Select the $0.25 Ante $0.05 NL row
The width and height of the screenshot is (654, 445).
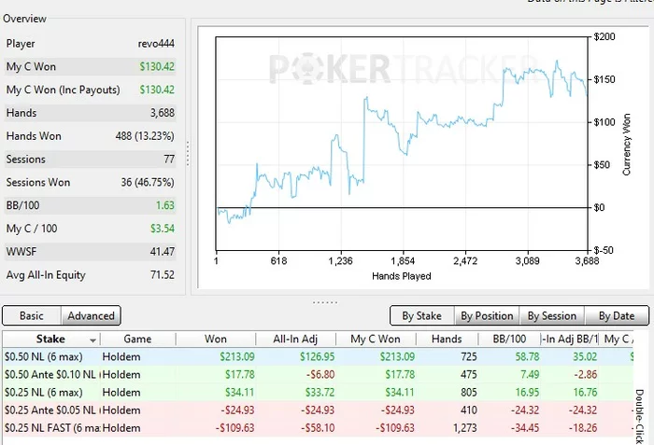[x=318, y=410]
